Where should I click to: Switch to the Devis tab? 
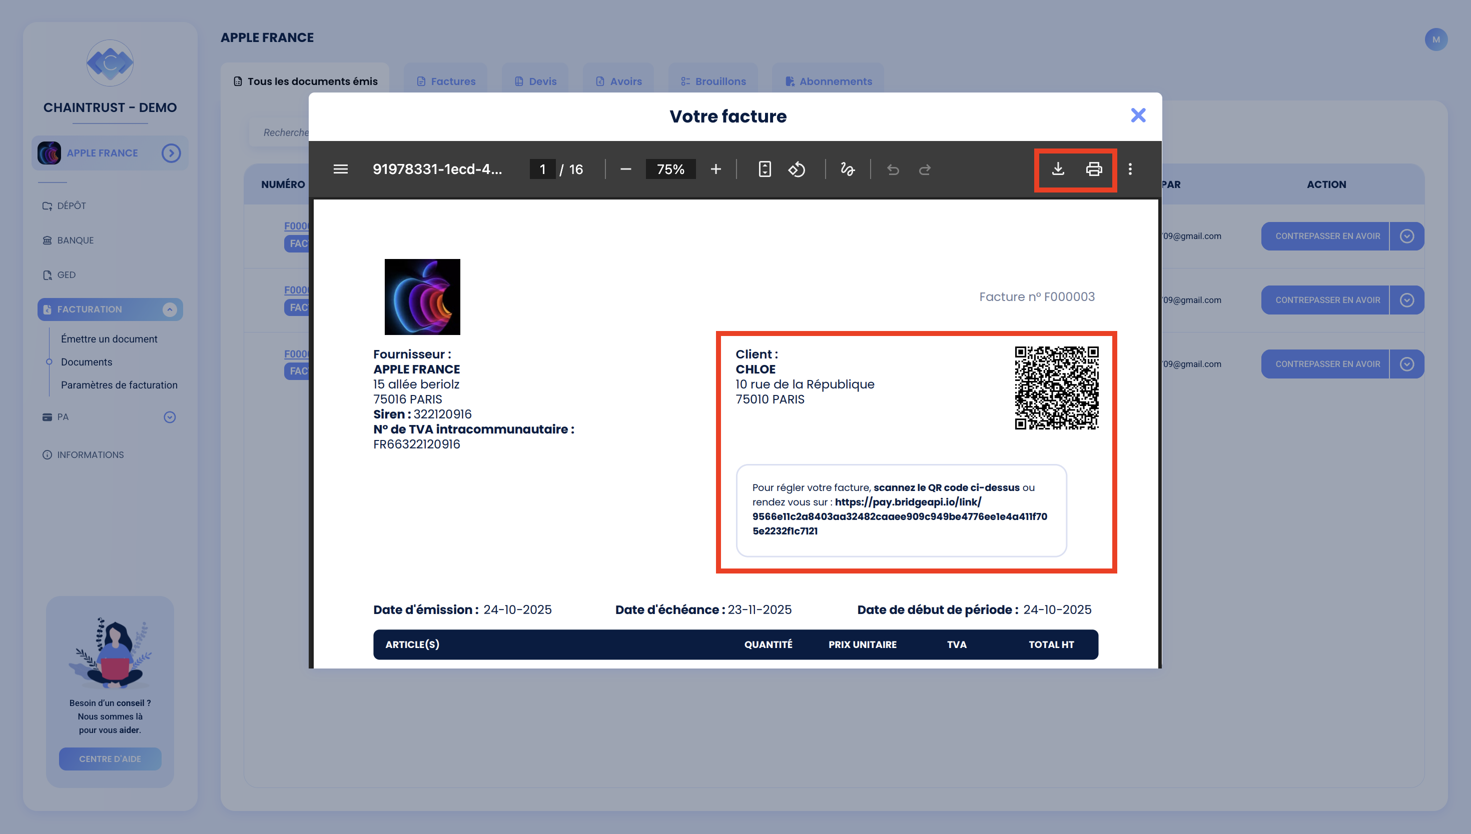[535, 81]
